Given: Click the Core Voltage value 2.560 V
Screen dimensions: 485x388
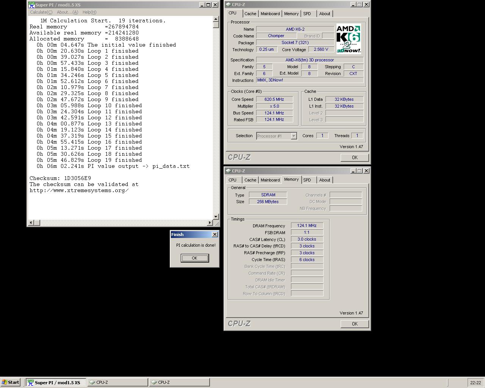Looking at the screenshot, I should (321, 50).
